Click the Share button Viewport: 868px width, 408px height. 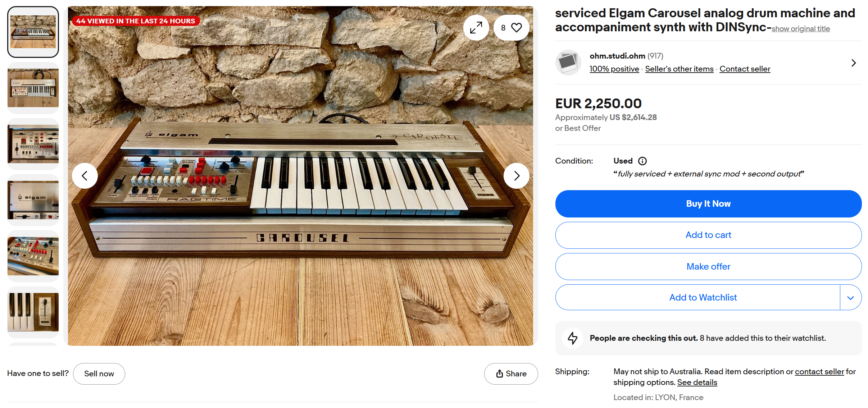tap(511, 374)
